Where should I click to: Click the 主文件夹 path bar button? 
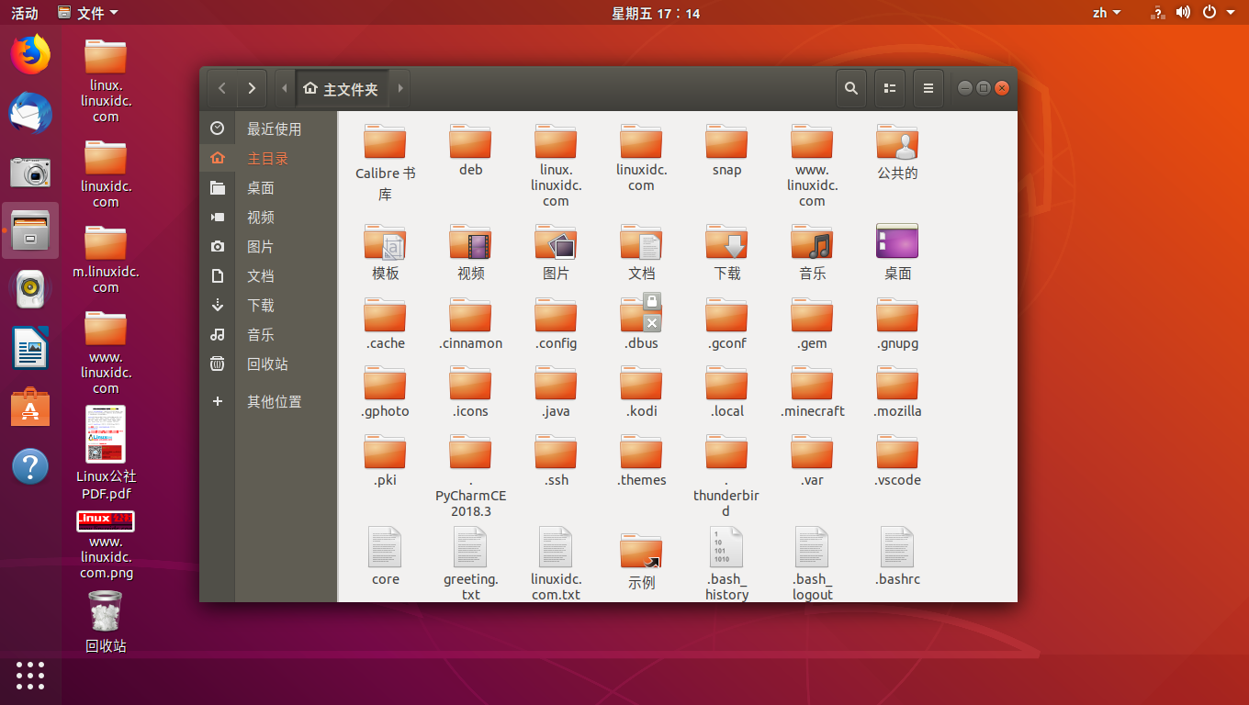tap(342, 89)
